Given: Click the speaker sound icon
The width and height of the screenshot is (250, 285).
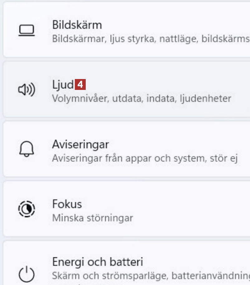Looking at the screenshot, I should click(26, 90).
